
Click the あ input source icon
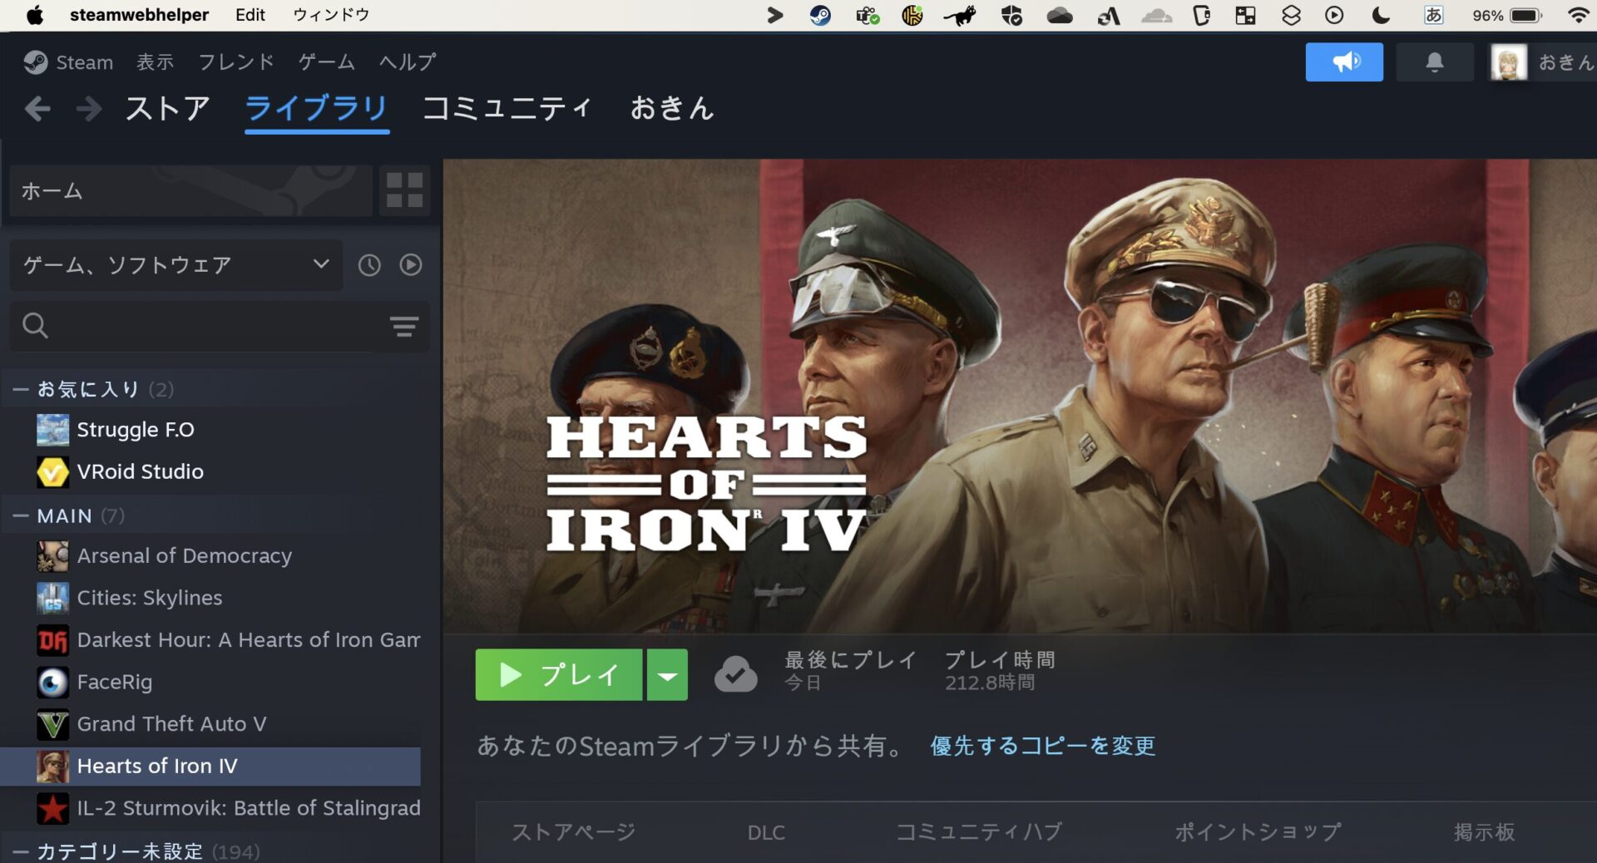[x=1433, y=15]
